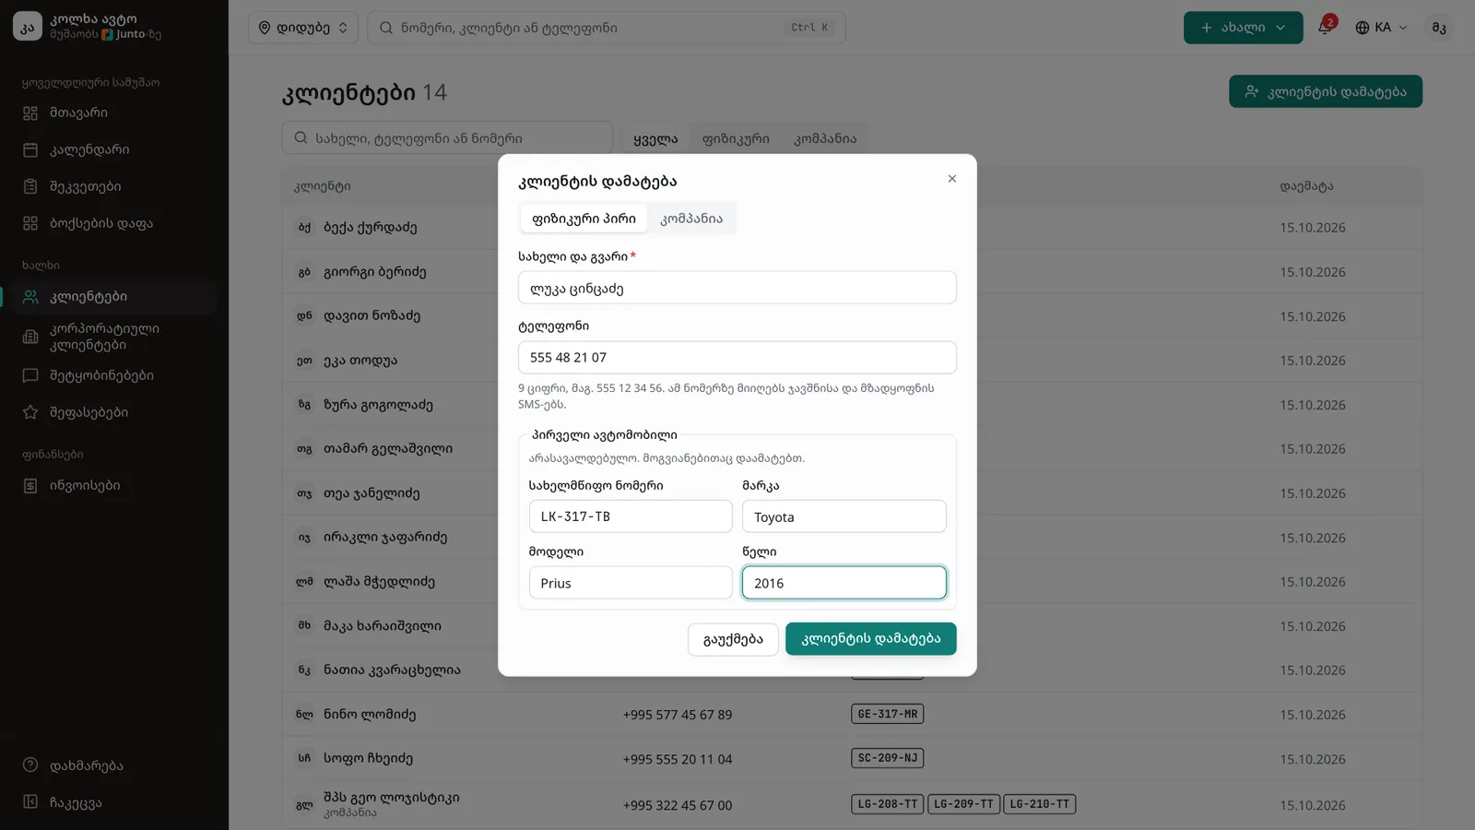Click მარკა field with Toyota
Viewport: 1475px width, 830px height.
[x=844, y=516]
